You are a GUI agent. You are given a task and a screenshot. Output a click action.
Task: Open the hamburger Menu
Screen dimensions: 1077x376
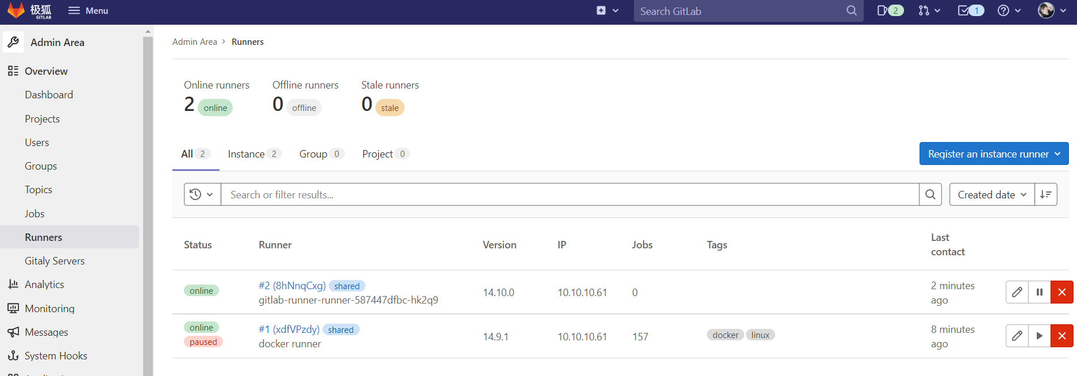(x=88, y=10)
